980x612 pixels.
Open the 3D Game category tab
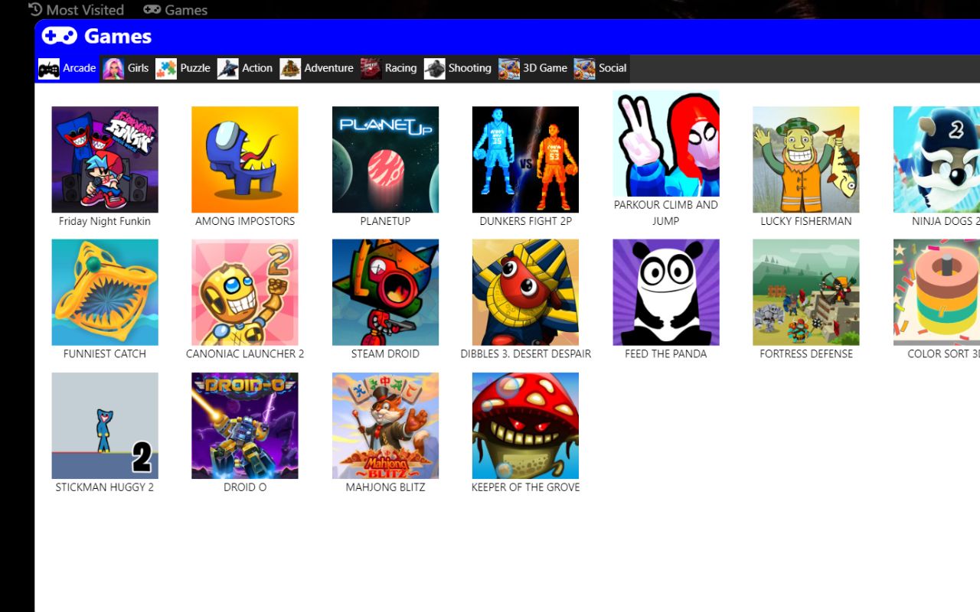[533, 68]
